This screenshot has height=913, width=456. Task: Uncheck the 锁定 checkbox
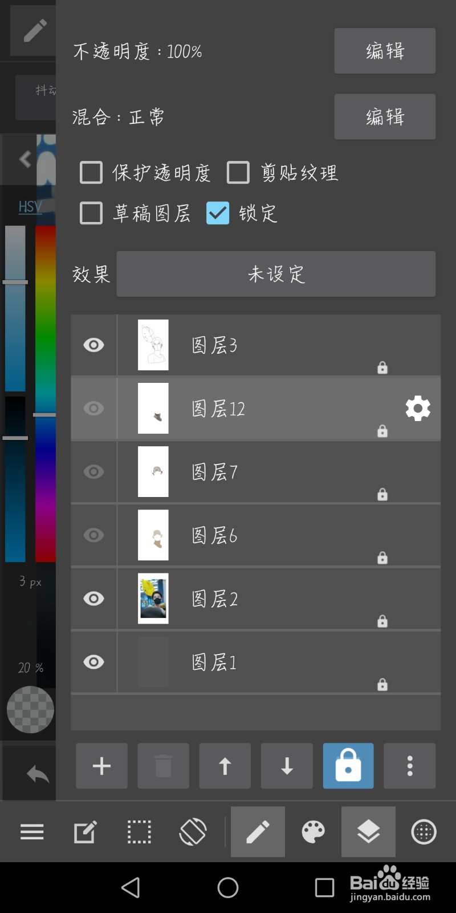[x=217, y=213]
